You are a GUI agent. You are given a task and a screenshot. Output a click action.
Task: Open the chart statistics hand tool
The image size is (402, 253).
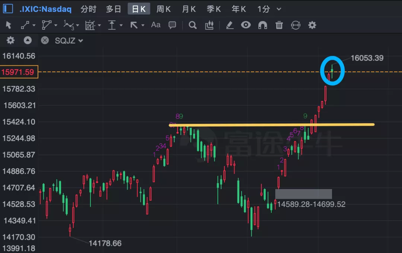tap(209, 25)
